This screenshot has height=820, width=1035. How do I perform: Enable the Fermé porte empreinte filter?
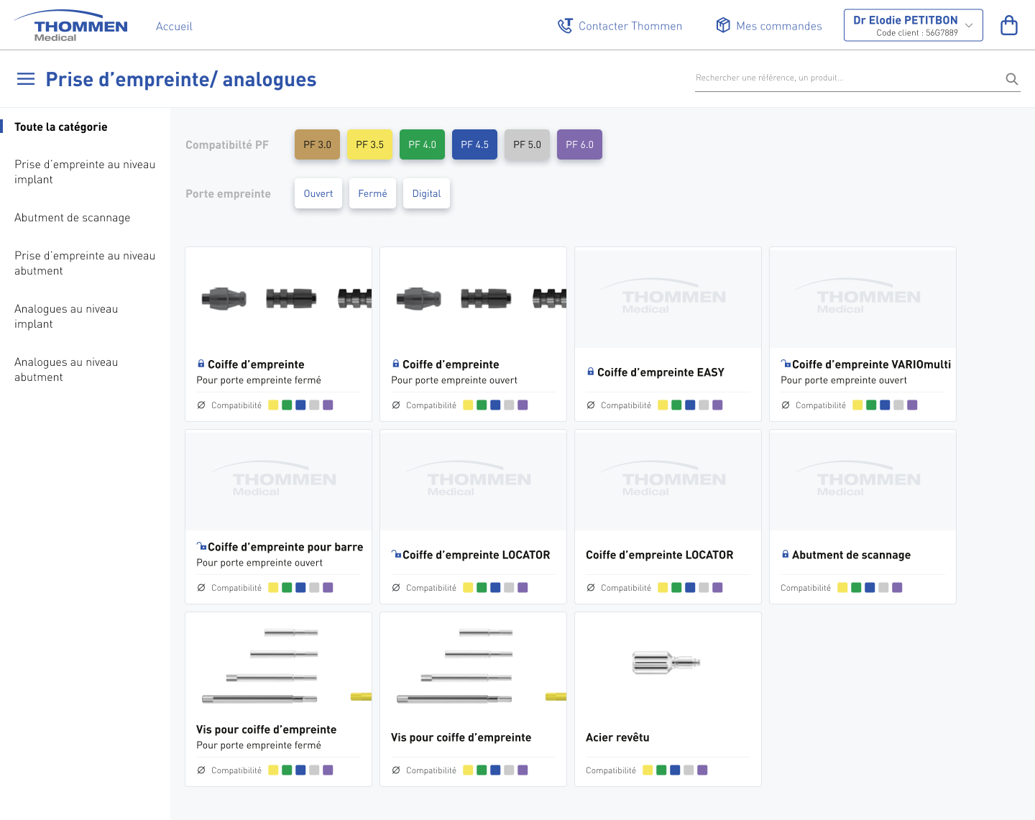[372, 193]
